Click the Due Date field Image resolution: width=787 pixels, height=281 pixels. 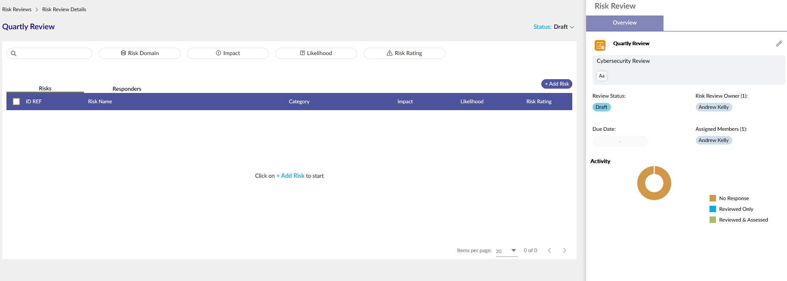tap(620, 142)
